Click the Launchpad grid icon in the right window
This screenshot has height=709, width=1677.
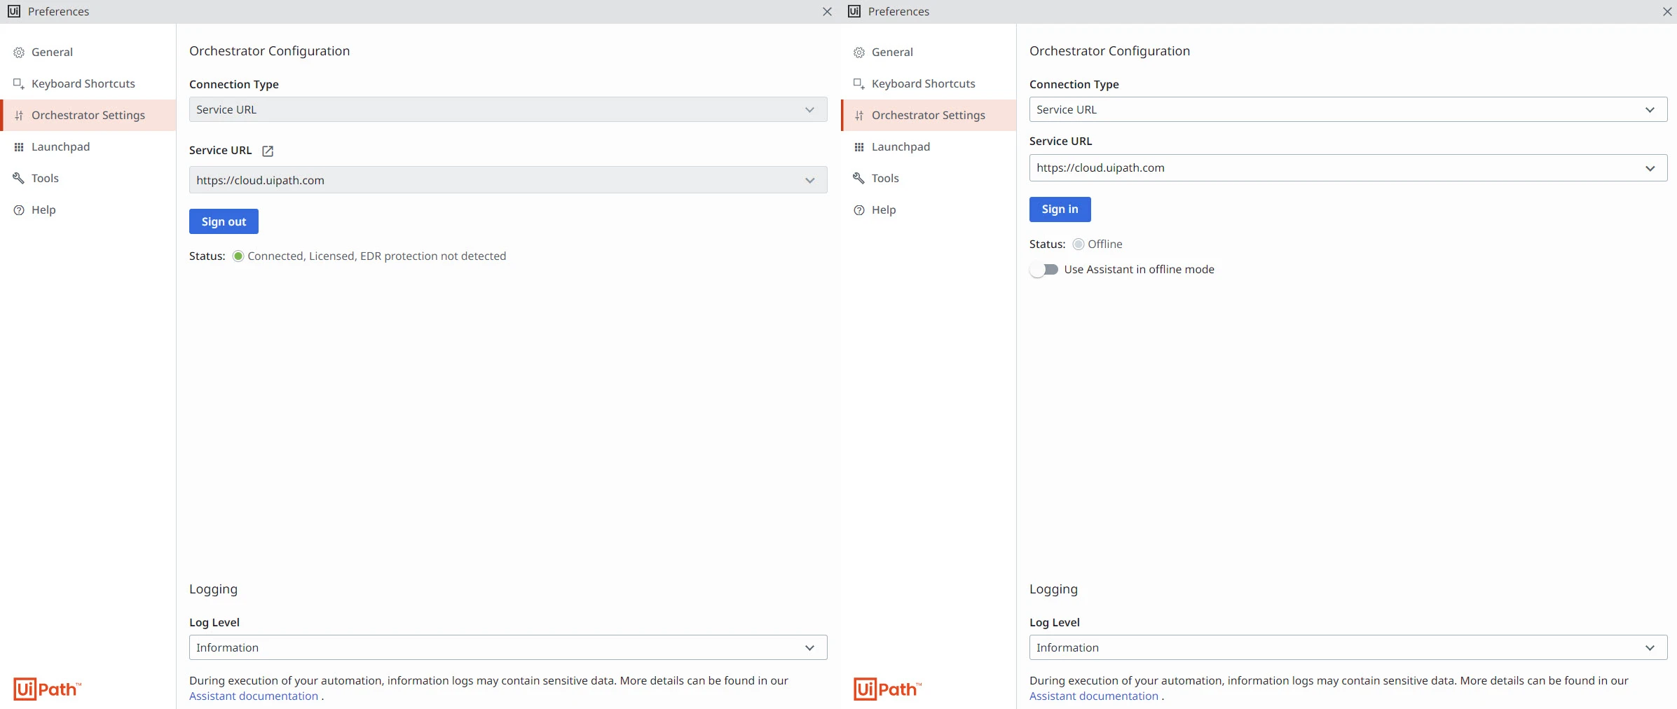[x=859, y=147]
